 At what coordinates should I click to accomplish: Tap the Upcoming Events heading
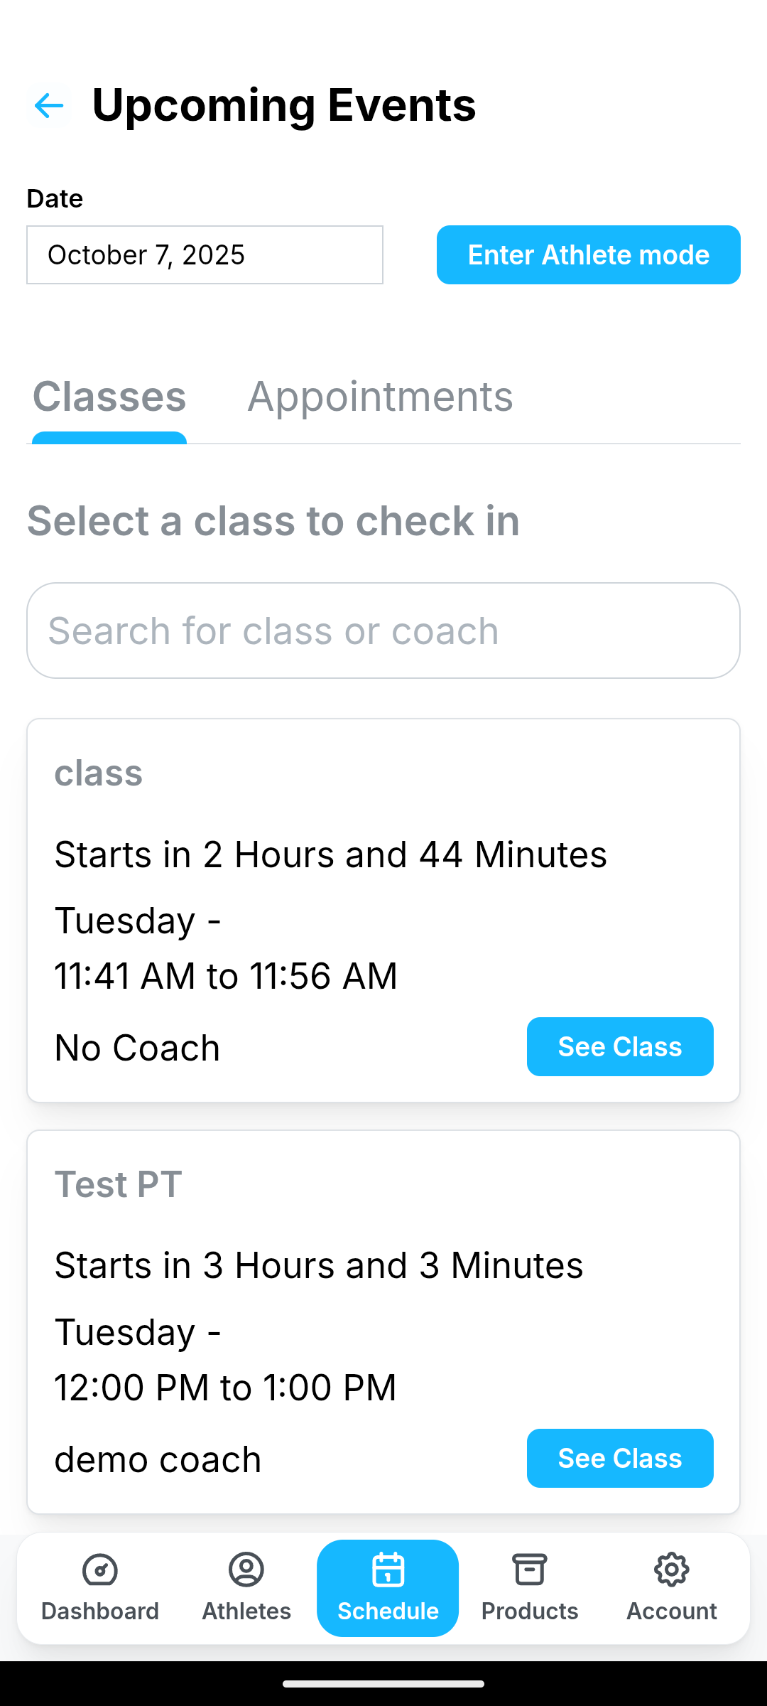(x=284, y=106)
